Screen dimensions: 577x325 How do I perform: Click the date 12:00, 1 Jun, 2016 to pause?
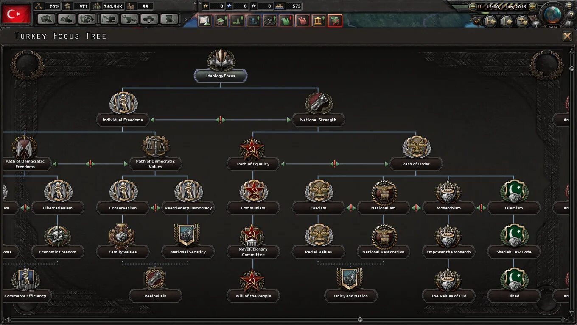[x=506, y=7]
